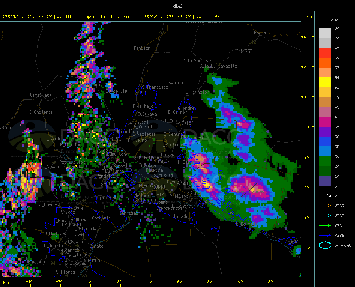
Task: Click the Chapanay place label
Action: click(x=168, y=155)
